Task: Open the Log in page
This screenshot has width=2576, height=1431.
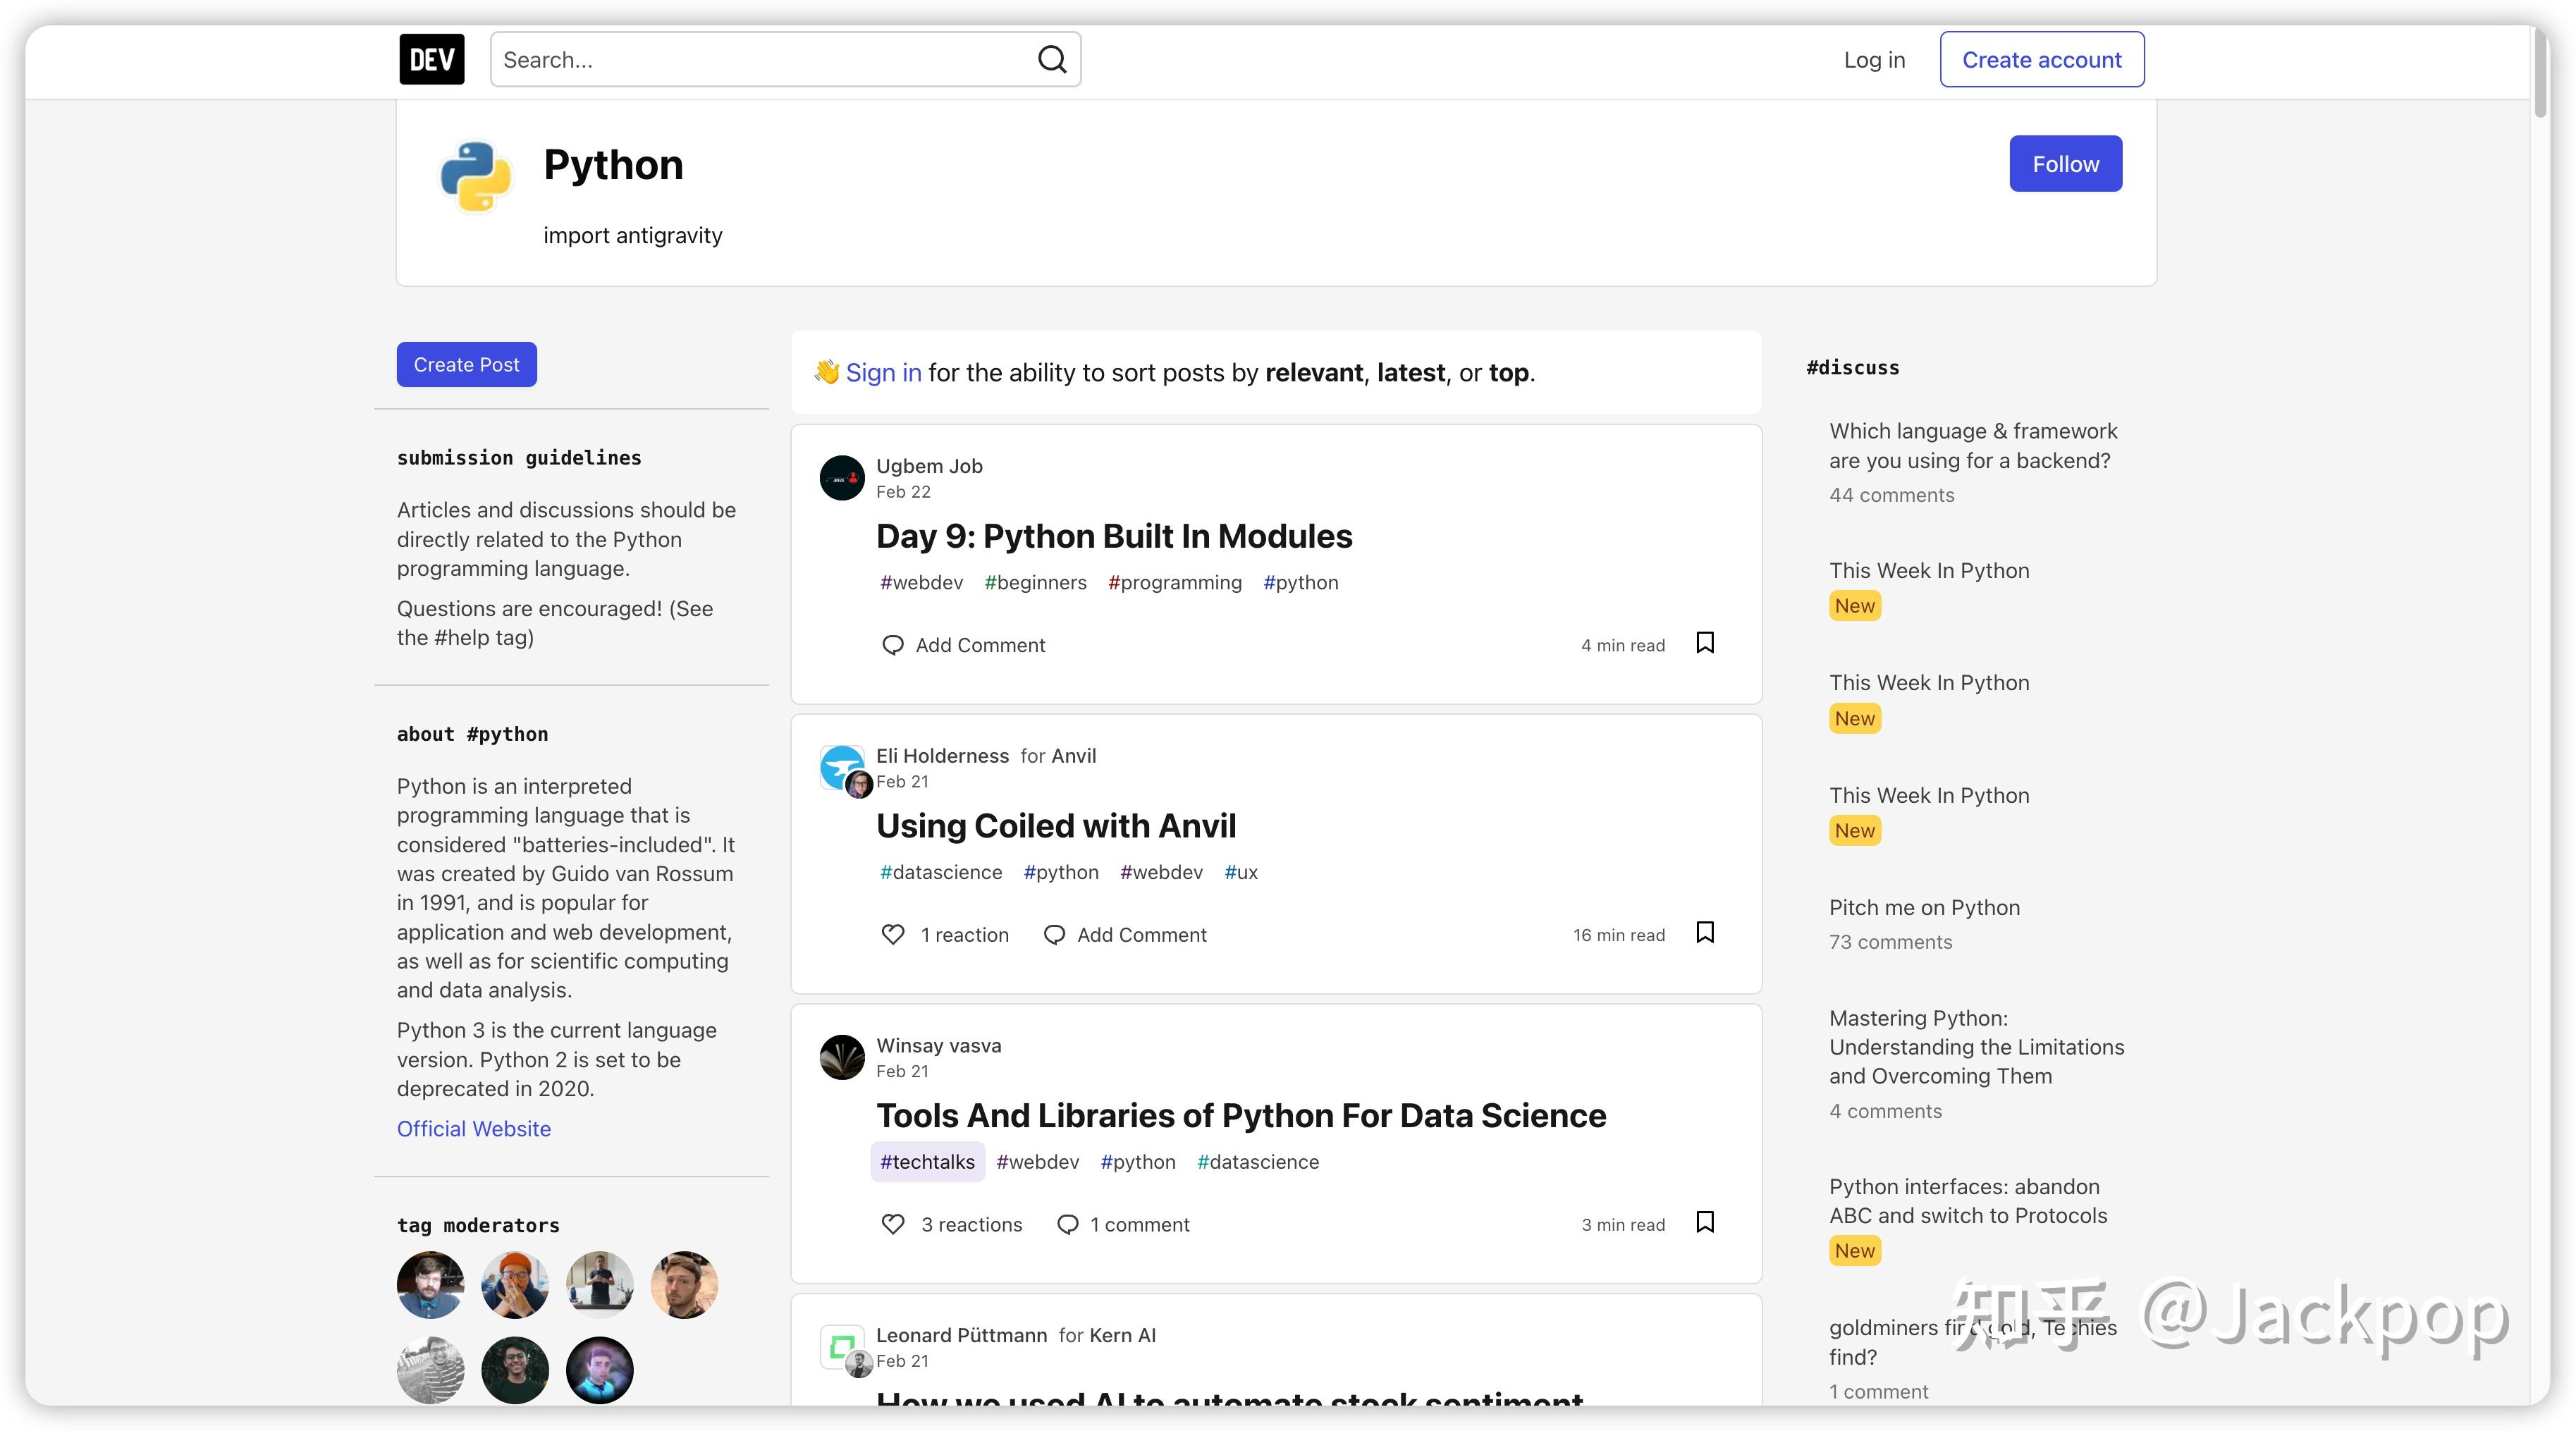Action: pyautogui.click(x=1874, y=59)
